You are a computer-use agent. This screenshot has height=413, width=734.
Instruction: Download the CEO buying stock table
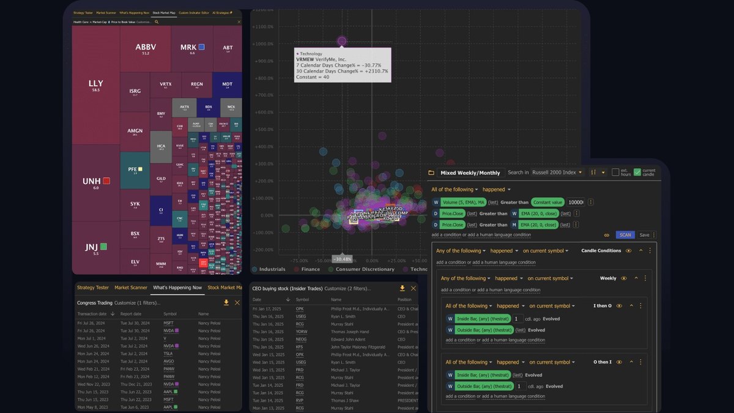point(402,288)
